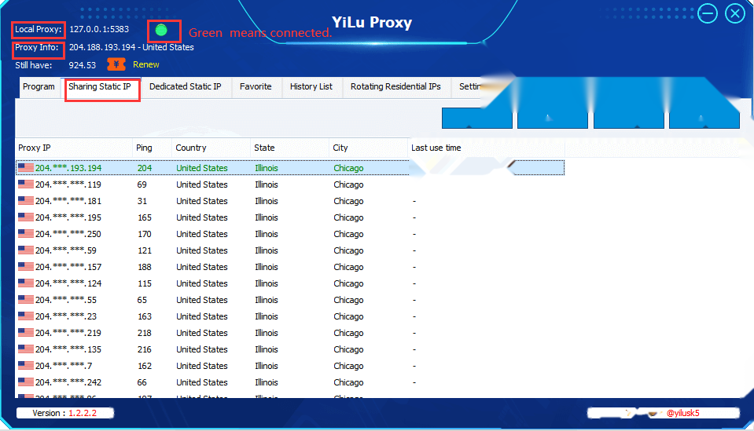Image resolution: width=754 pixels, height=431 pixels.
Task: Switch to Sharing Static IP tab
Action: click(x=100, y=87)
